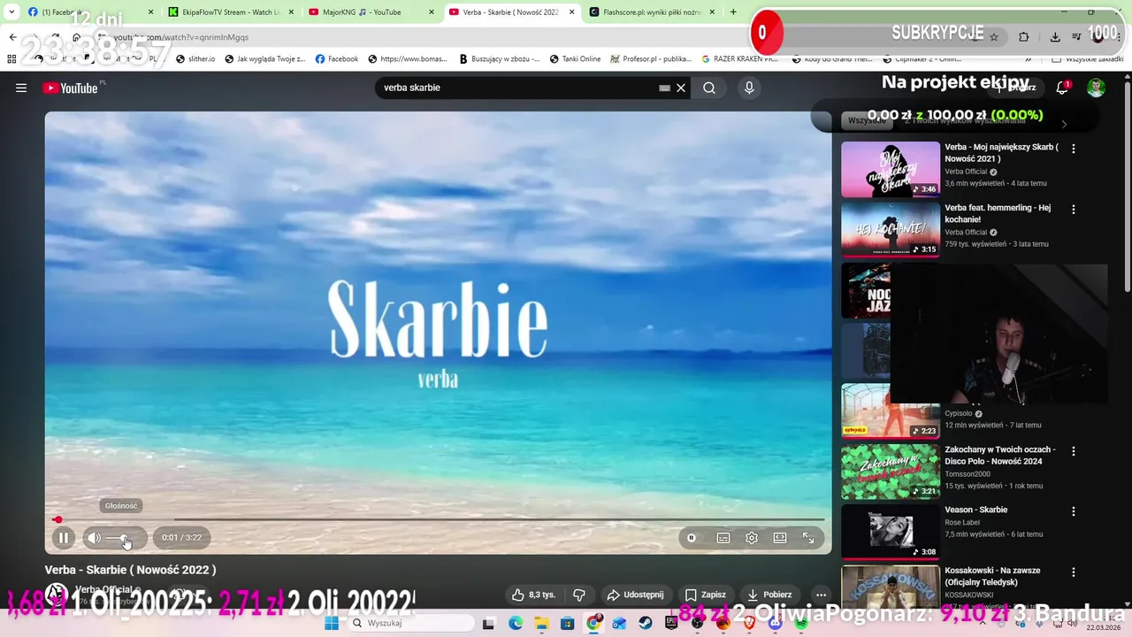The image size is (1132, 637).
Task: Click the Pobierz download button
Action: click(x=769, y=595)
